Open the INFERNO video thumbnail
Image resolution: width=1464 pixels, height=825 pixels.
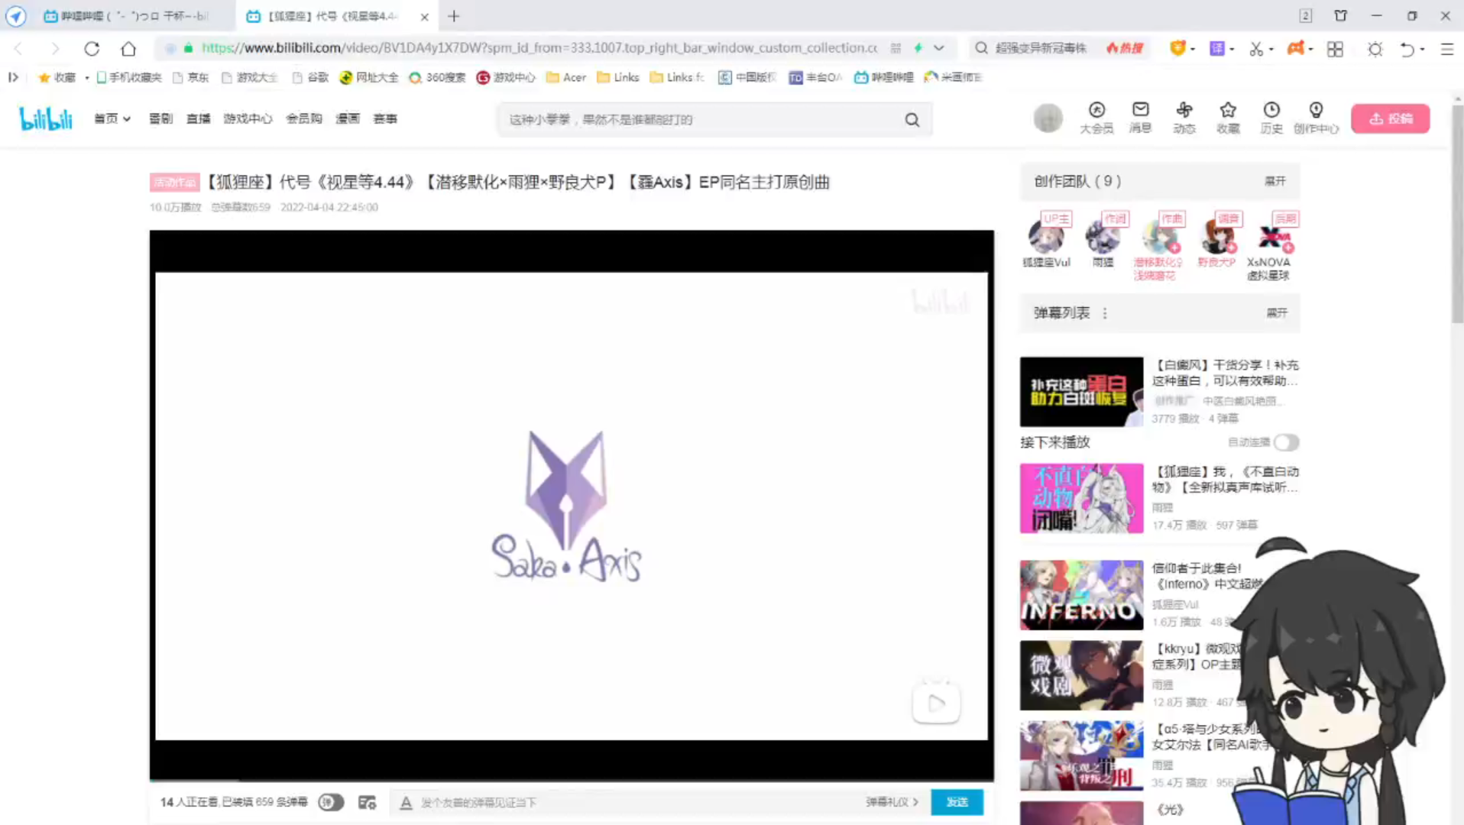tap(1081, 595)
